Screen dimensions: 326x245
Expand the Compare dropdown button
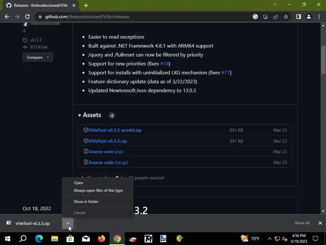coord(38,57)
